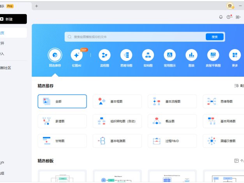Screen dimensions: 244x183
Task: Click the 过程P&ID diagram icon
Action: pyautogui.click(x=157, y=141)
